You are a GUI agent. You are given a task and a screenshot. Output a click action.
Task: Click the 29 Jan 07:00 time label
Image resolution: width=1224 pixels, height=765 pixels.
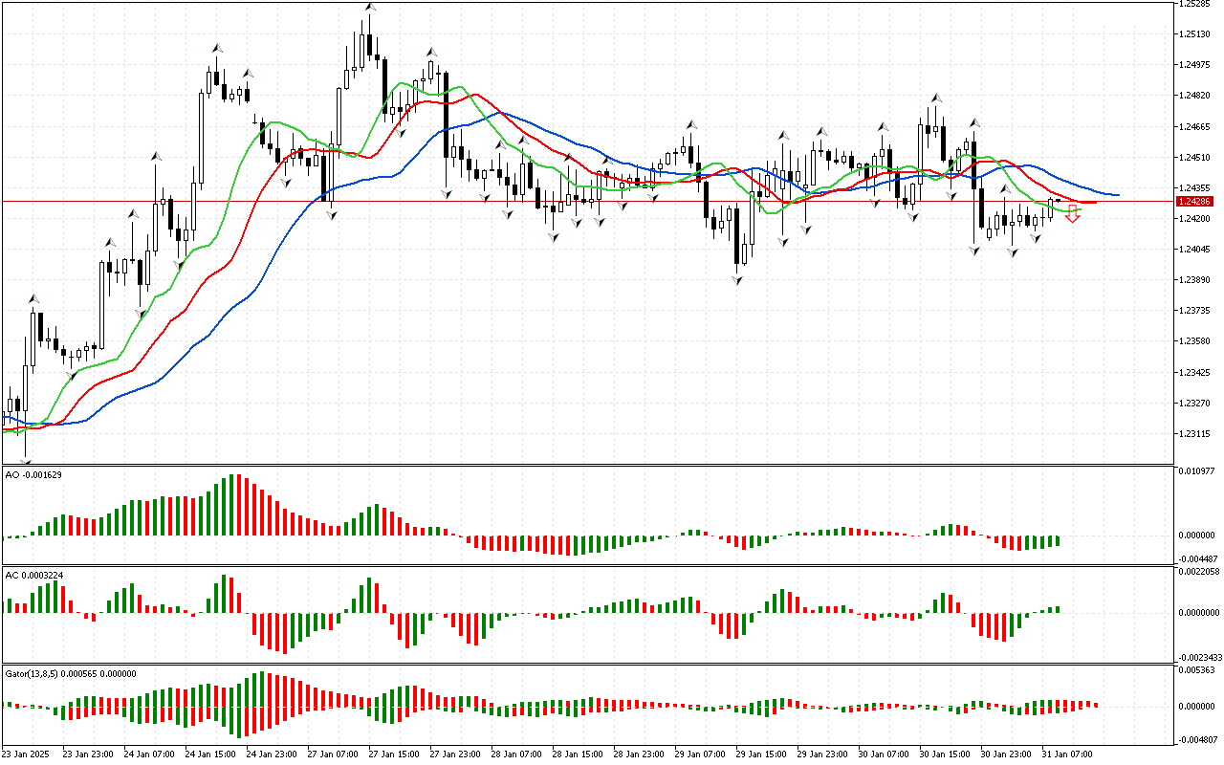tap(701, 754)
